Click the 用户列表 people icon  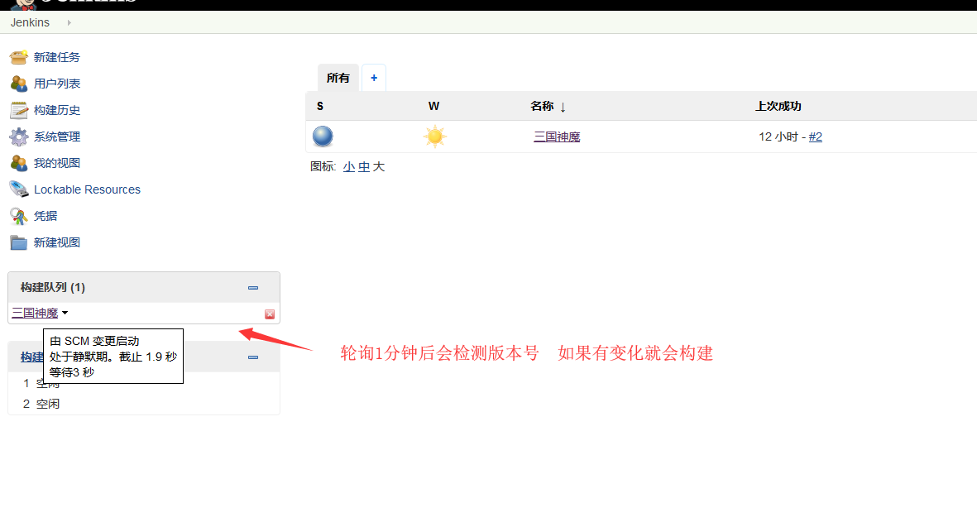[18, 84]
